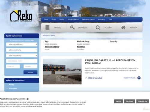Open prodej link under Rodinné domy

click(x=79, y=44)
